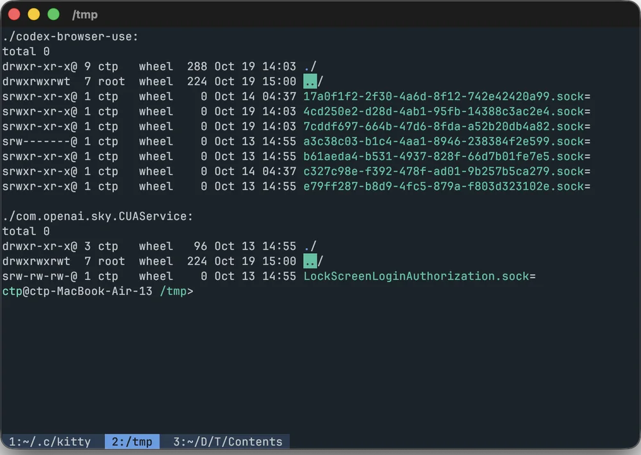The image size is (641, 455).
Task: Click the ./ entry sized 96
Action: point(310,247)
